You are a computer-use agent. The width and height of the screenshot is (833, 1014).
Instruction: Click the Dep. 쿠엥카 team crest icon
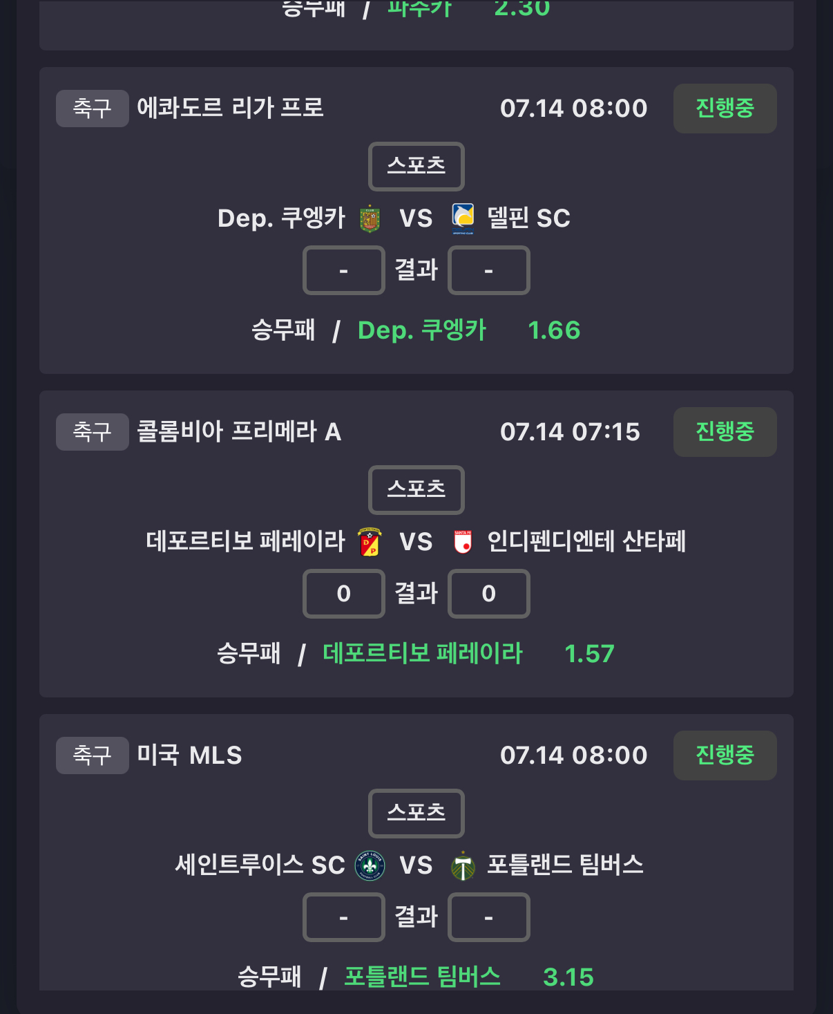point(370,218)
